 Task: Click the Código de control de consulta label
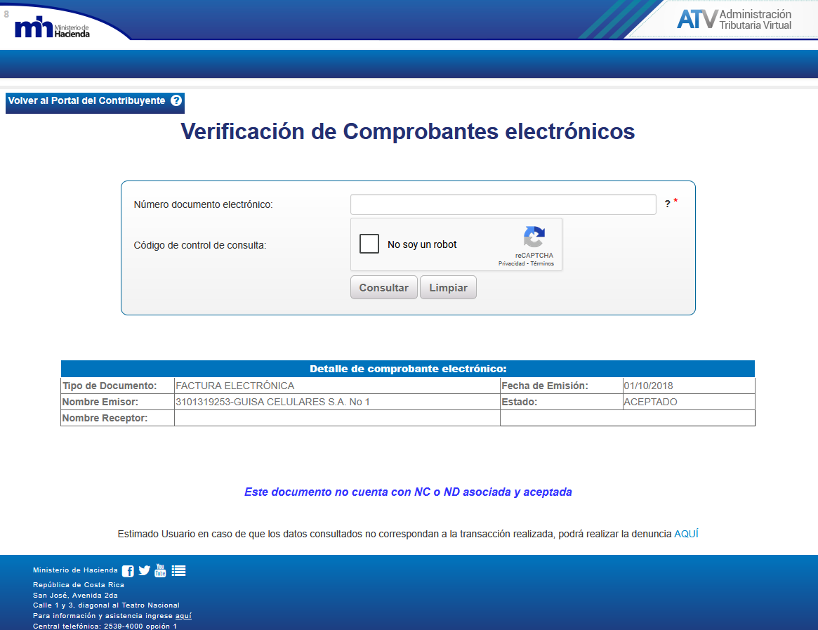pos(200,245)
